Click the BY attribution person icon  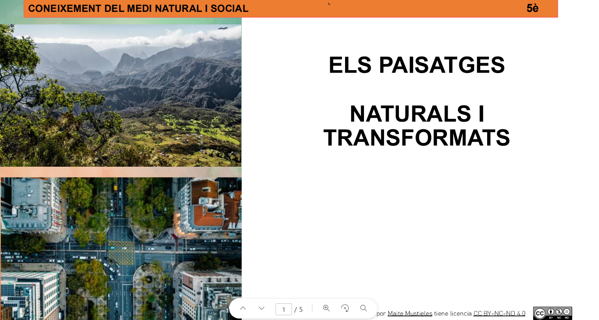(x=551, y=312)
